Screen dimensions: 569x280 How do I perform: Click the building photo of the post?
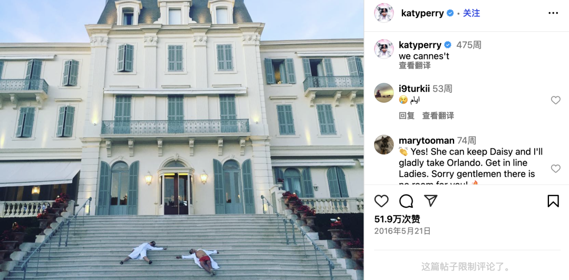(182, 140)
